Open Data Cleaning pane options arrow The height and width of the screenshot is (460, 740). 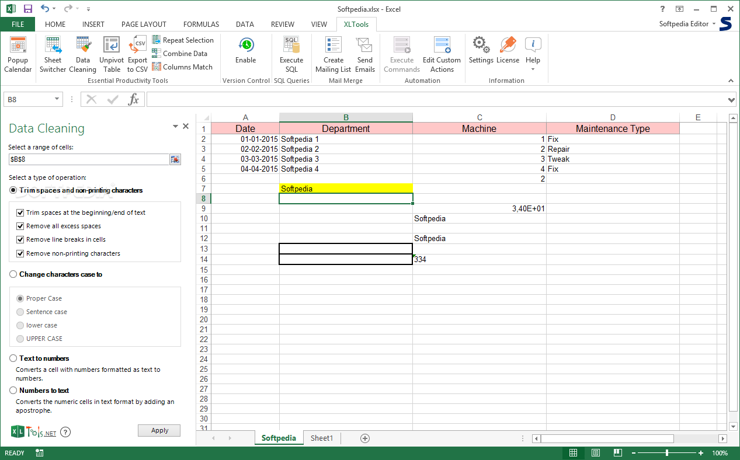pyautogui.click(x=175, y=126)
